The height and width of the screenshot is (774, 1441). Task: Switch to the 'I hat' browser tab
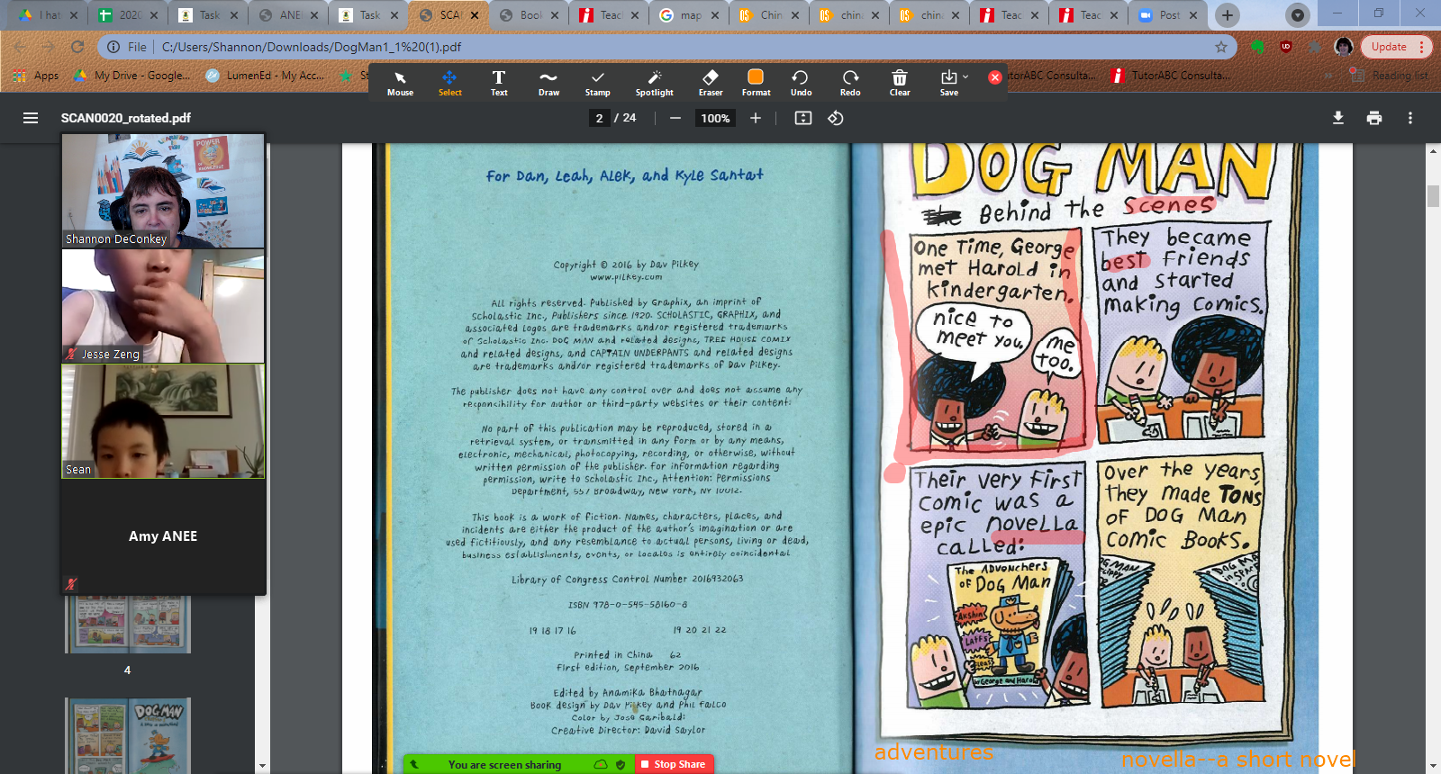click(x=50, y=15)
